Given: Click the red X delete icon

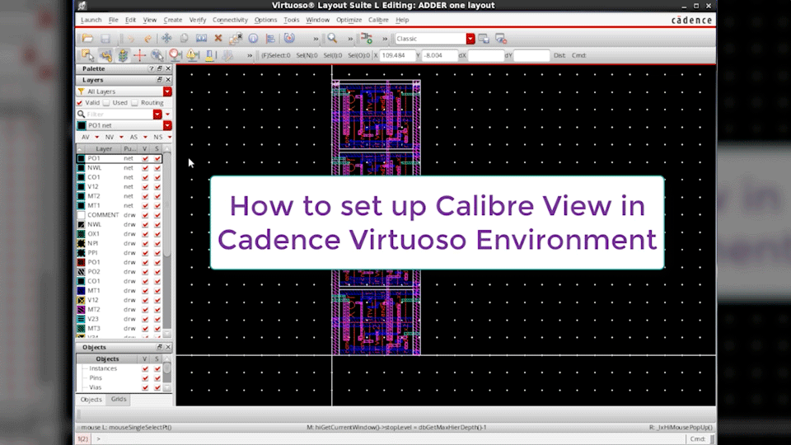Looking at the screenshot, I should [218, 39].
